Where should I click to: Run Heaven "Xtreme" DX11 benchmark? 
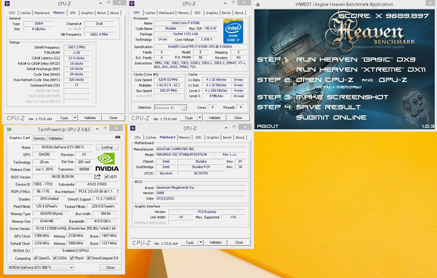[361, 70]
